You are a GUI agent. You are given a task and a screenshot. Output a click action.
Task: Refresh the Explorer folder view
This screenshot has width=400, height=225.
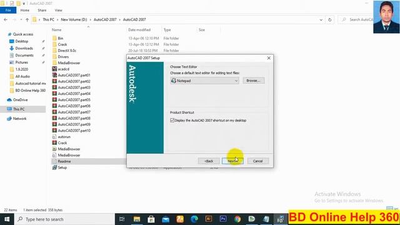point(329,19)
